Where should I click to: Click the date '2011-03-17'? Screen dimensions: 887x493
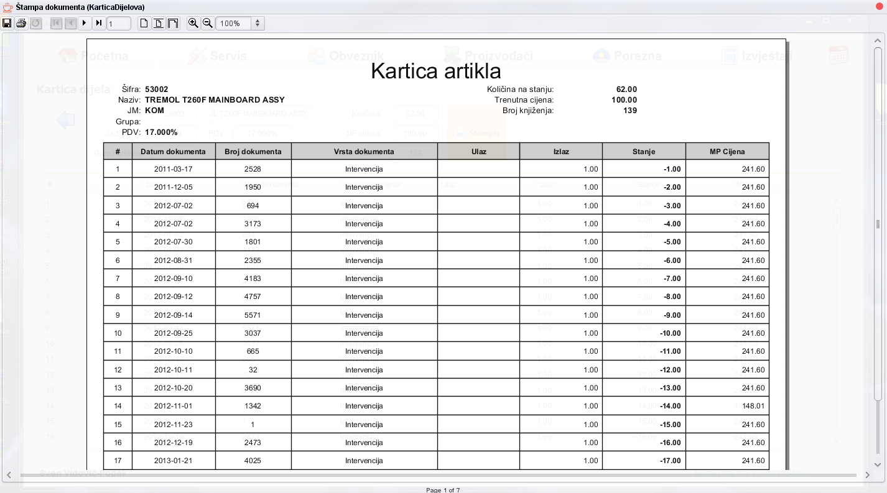(173, 169)
